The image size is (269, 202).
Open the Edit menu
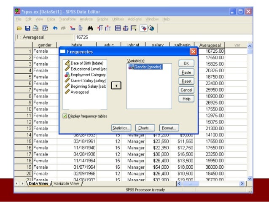point(28,19)
